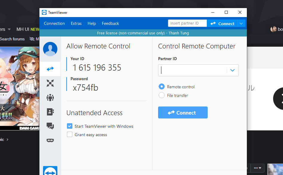Viewport: 283px width, 175px height.
Task: Open the toolbar Connect options arrow
Action: pyautogui.click(x=241, y=23)
